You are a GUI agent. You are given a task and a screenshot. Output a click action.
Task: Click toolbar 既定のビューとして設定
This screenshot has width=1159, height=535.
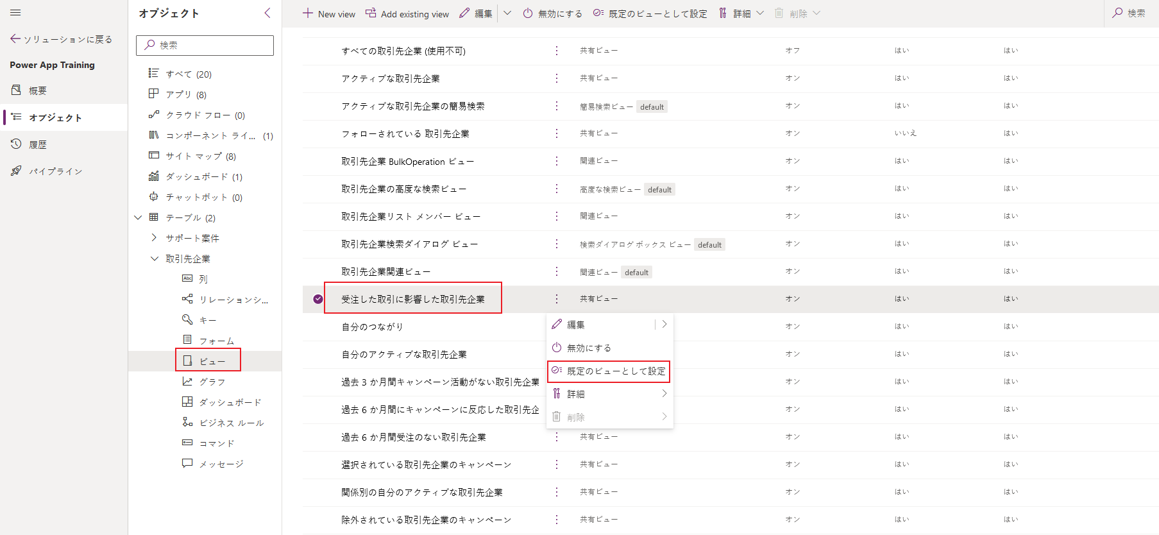[650, 13]
